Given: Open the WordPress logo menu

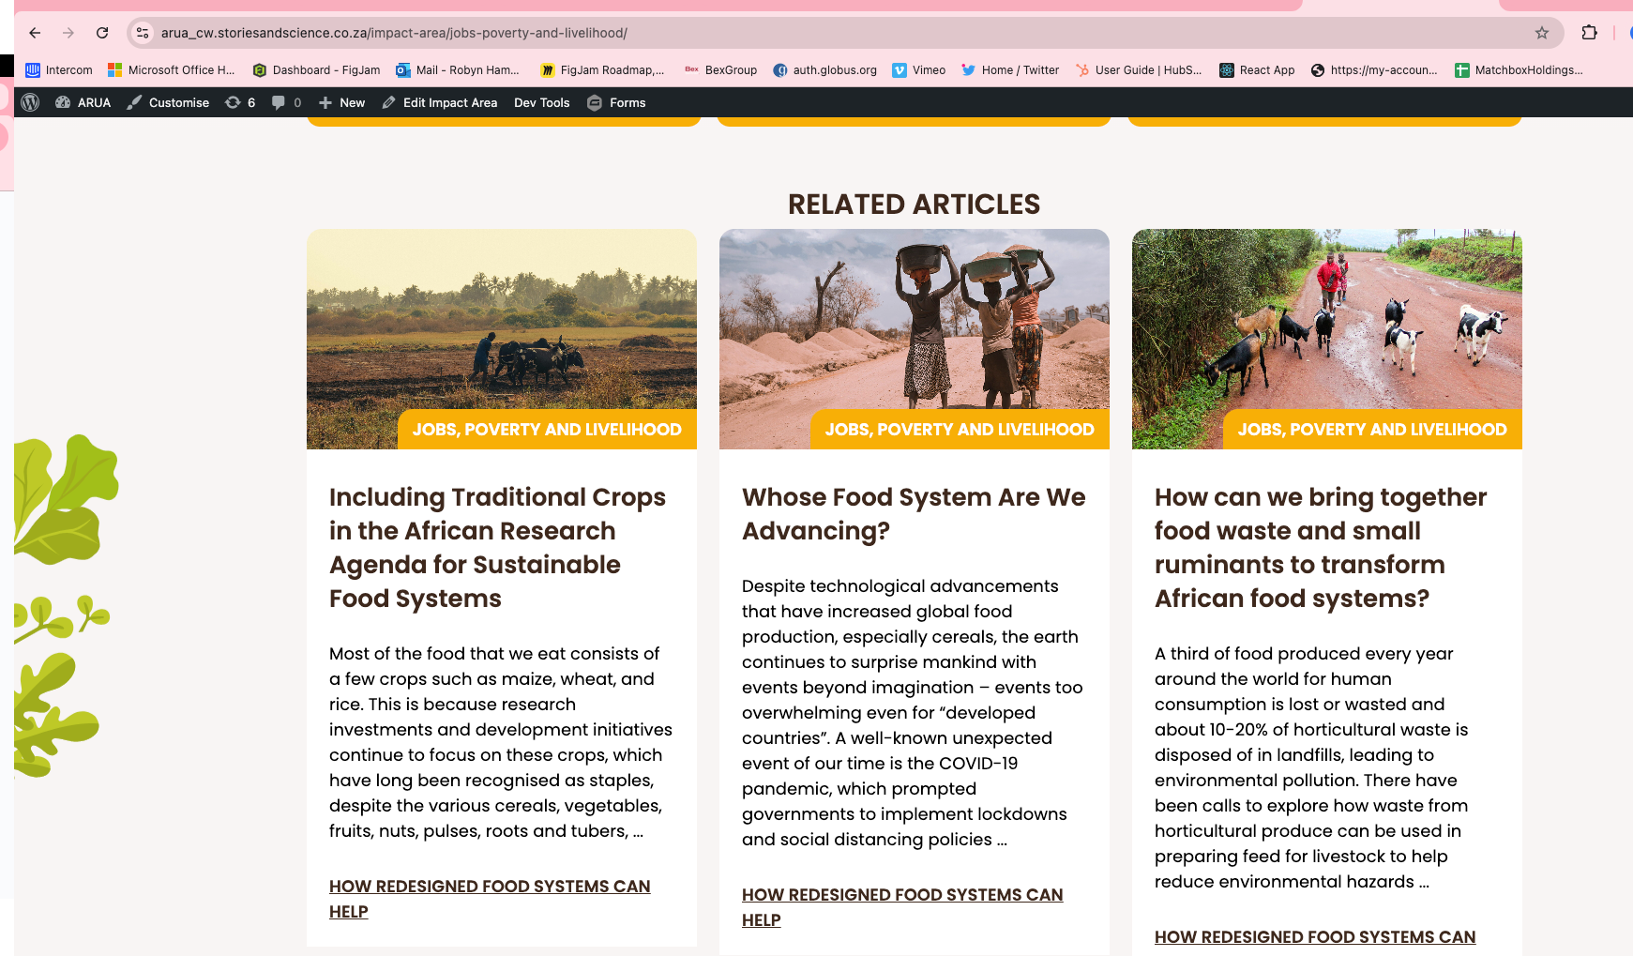Looking at the screenshot, I should pyautogui.click(x=30, y=102).
